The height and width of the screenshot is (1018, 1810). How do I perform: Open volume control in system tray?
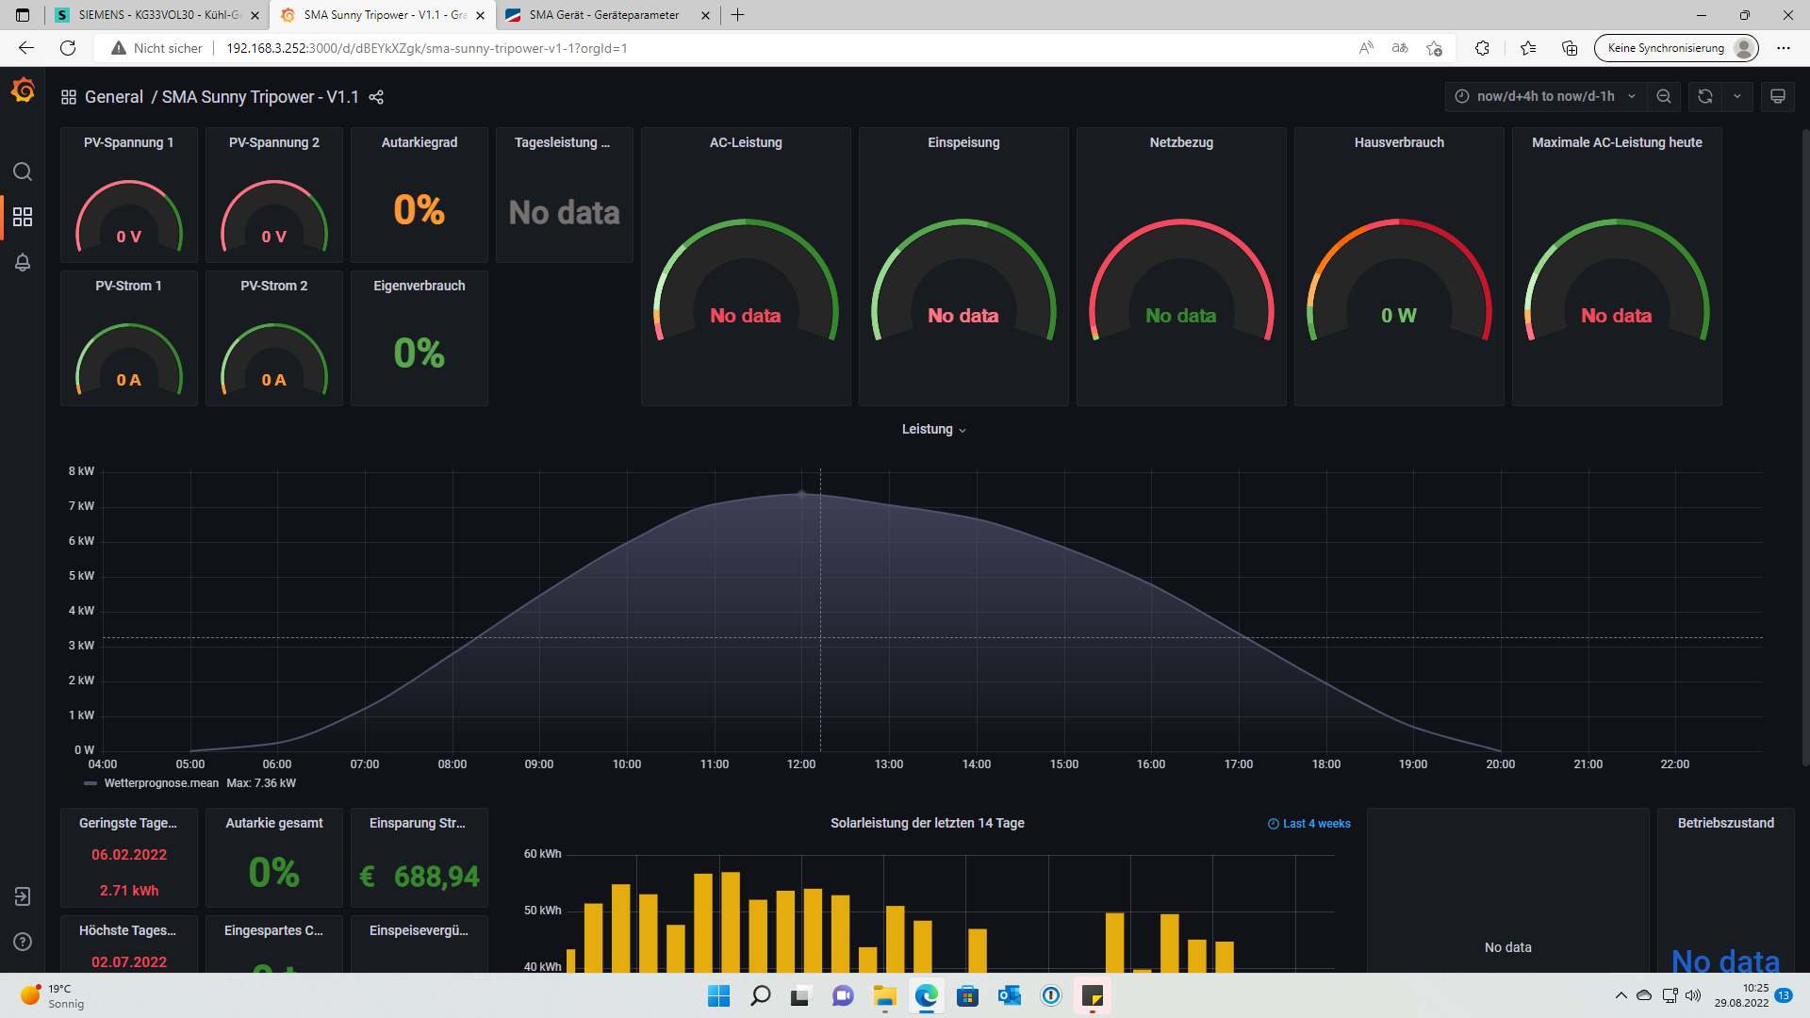pyautogui.click(x=1693, y=995)
